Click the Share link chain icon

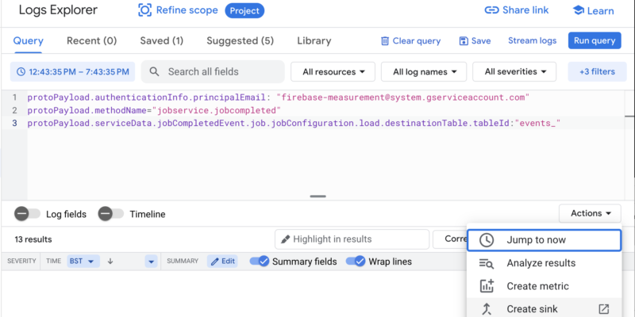coord(491,10)
